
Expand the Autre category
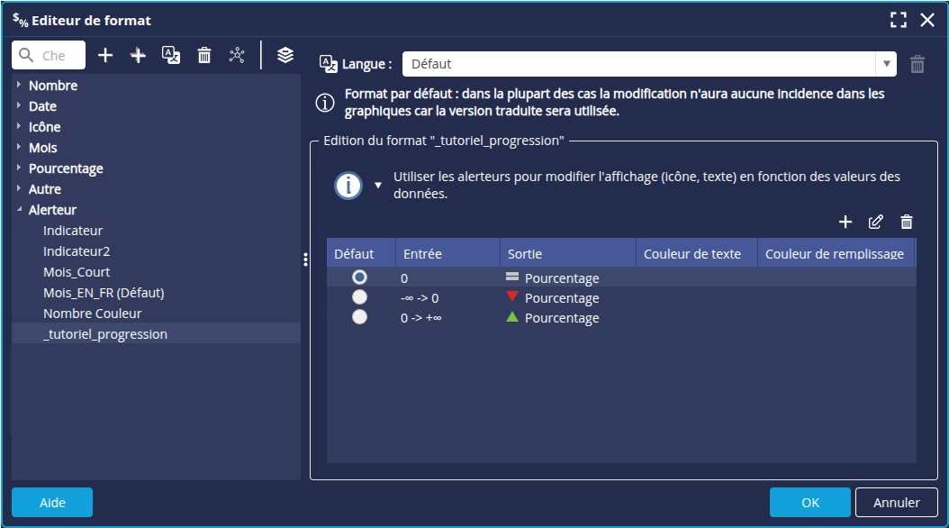click(x=19, y=188)
